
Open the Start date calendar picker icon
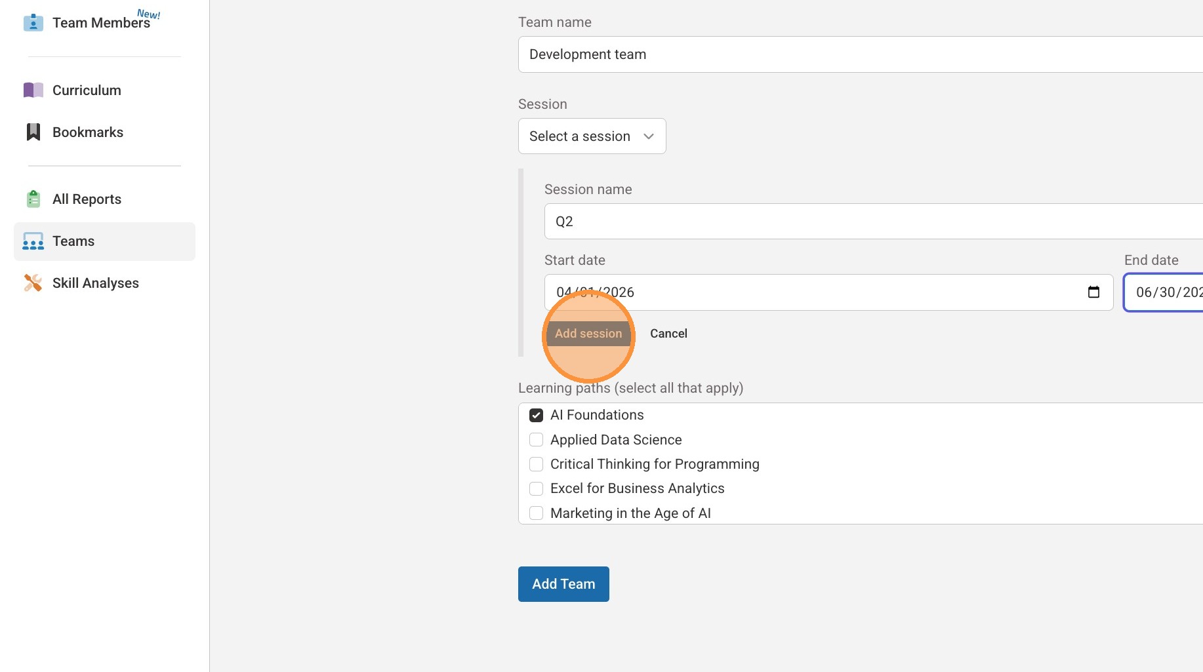tap(1093, 292)
